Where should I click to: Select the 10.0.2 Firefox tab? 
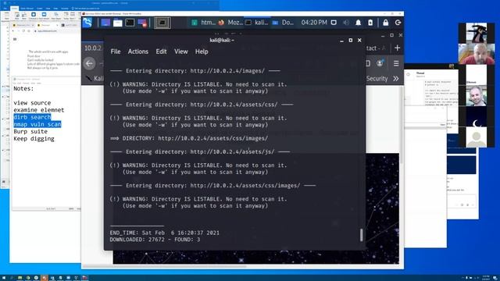[x=93, y=48]
